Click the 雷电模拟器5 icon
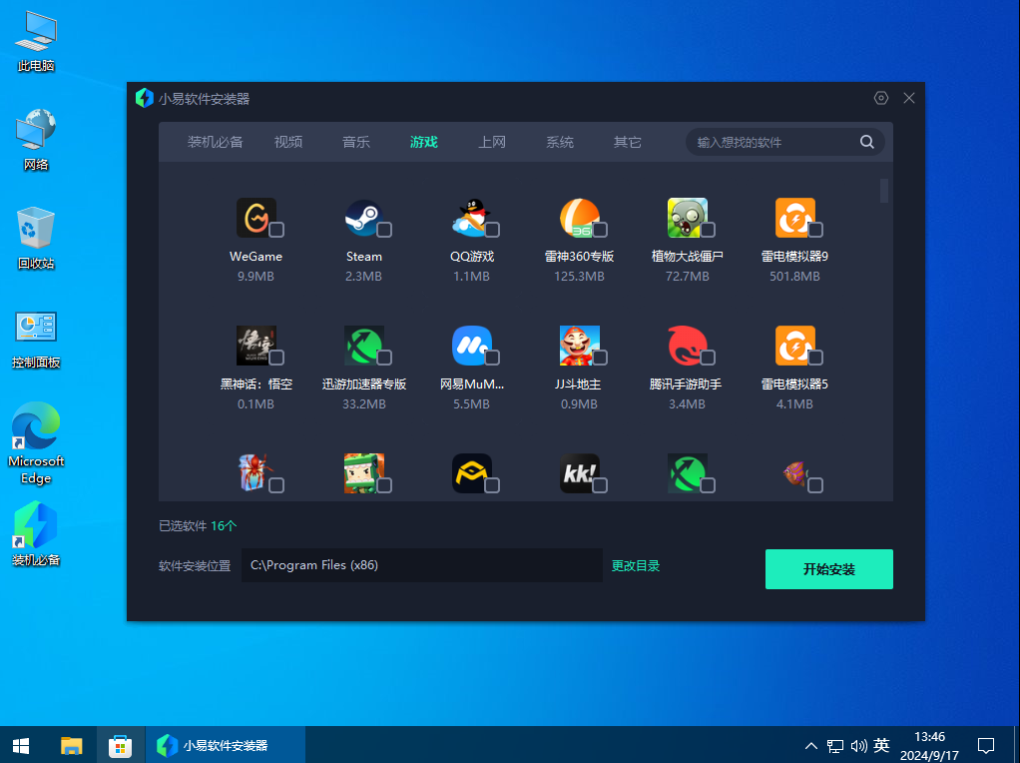 pos(794,345)
